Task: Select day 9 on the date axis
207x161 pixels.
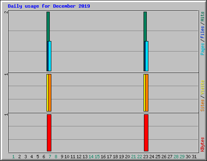Action: pos(62,157)
